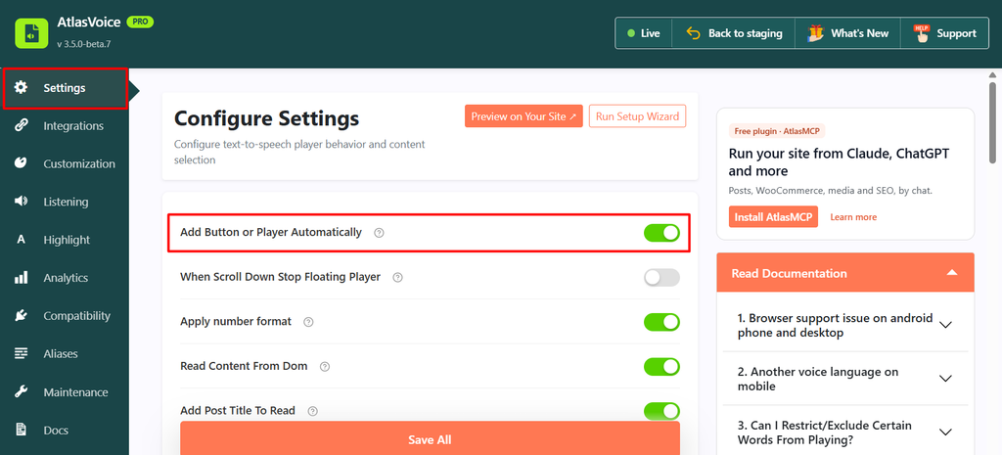Image resolution: width=1002 pixels, height=455 pixels.
Task: Go to the Listening section
Action: coord(65,202)
